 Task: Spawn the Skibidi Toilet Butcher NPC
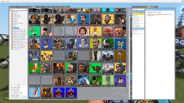pyautogui.click(x=96, y=20)
